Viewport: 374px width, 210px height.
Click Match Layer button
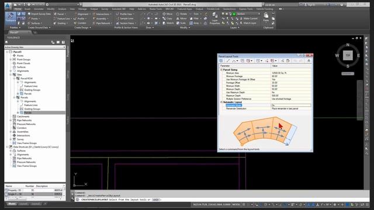pos(248,23)
